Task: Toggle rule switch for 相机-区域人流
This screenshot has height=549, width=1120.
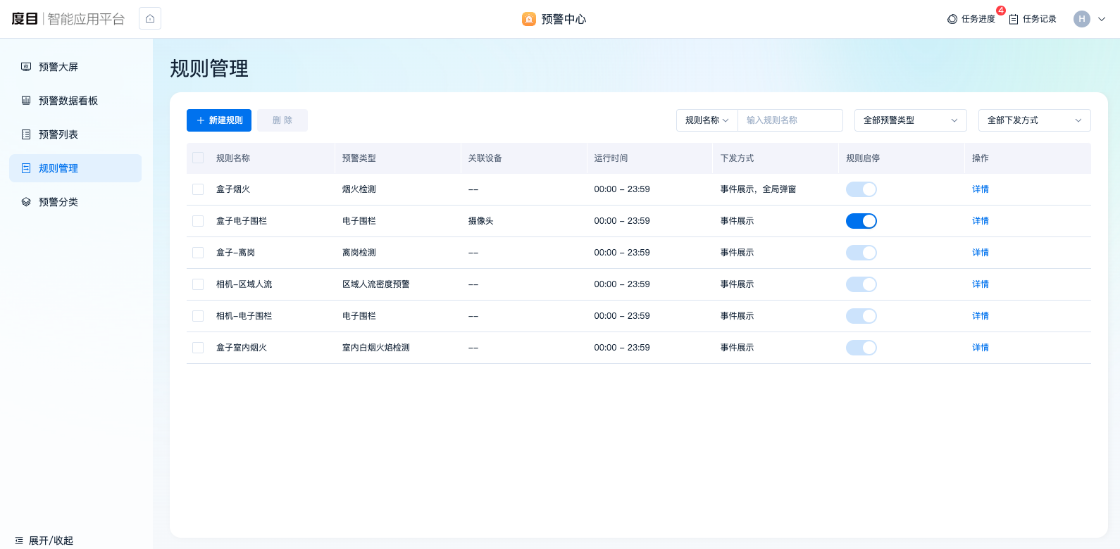Action: coord(861,284)
